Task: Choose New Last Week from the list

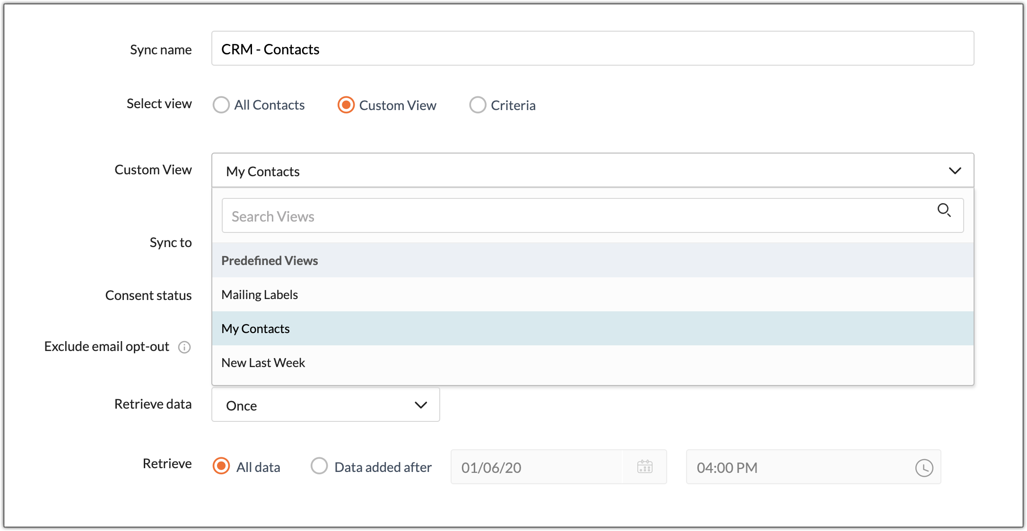Action: [x=263, y=362]
